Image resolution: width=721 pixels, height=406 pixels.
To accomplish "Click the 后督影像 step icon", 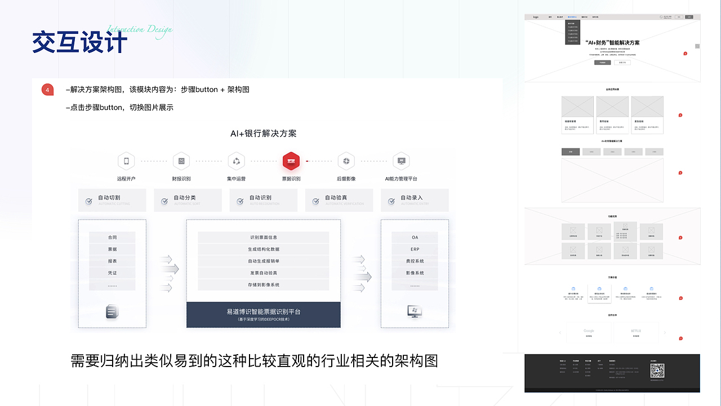I will click(346, 161).
